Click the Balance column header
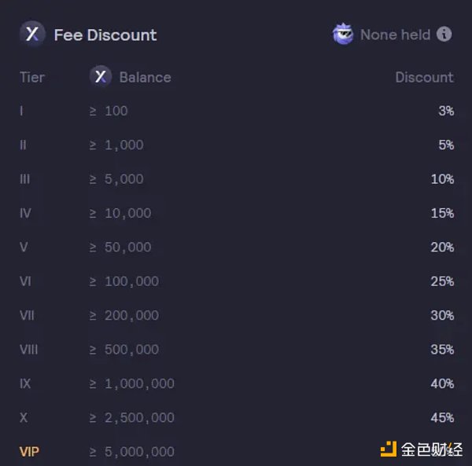This screenshot has height=466, width=472. 145,77
